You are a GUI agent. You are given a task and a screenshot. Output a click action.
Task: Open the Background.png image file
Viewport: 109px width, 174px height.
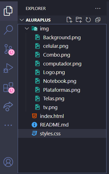pyautogui.click(x=62, y=37)
